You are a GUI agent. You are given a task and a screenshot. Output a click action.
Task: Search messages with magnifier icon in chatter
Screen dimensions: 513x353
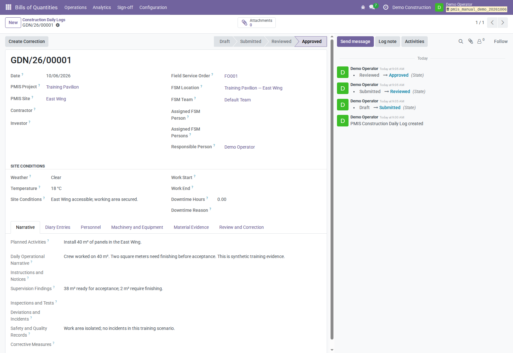(461, 41)
